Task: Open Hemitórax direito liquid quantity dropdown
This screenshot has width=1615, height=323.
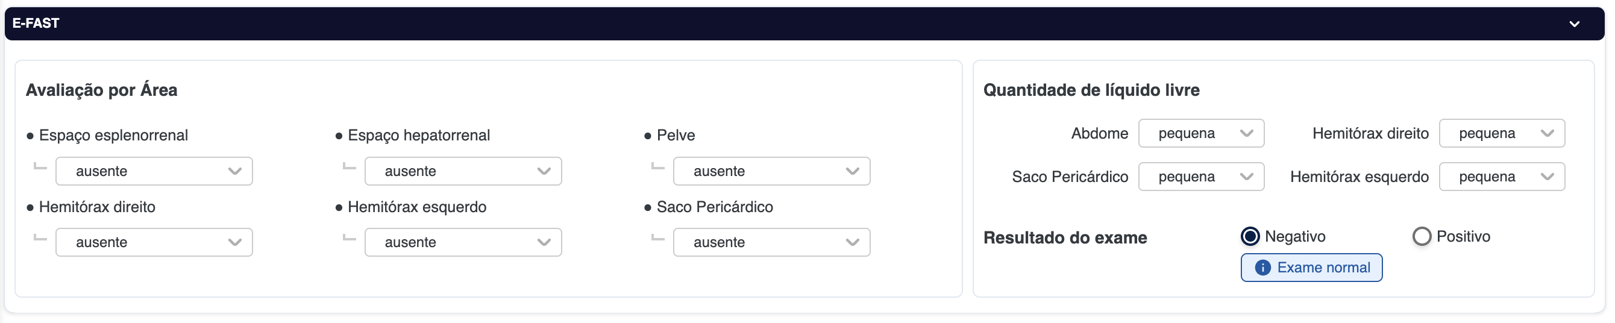Action: tap(1501, 134)
